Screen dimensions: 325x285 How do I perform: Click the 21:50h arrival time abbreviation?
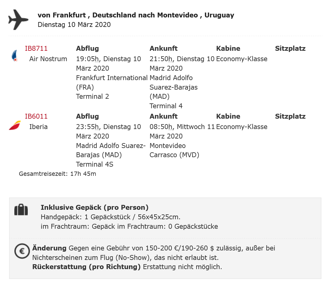161,59
